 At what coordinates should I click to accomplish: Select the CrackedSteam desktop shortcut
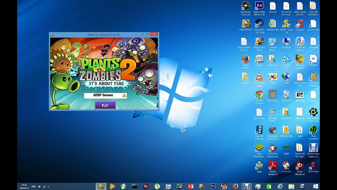(259, 26)
